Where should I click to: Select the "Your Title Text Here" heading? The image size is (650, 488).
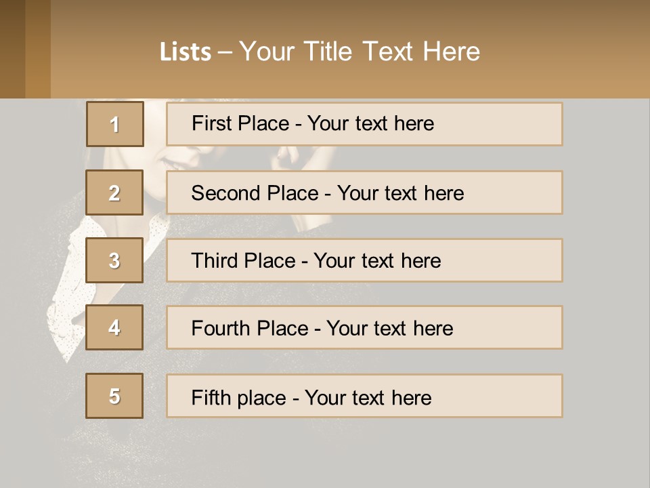click(360, 52)
